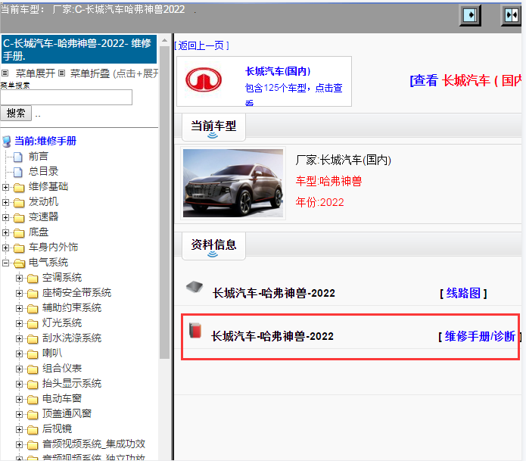The height and width of the screenshot is (461, 526).
Task: Open 总目录 in the tree
Action: click(43, 171)
